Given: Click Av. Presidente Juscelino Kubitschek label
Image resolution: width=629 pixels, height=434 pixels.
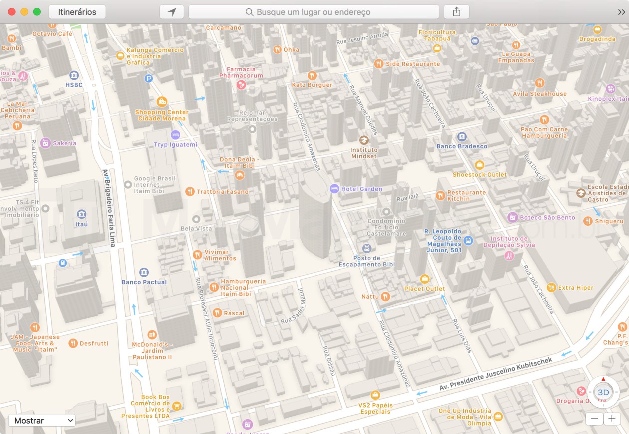Looking at the screenshot, I should click(497, 373).
